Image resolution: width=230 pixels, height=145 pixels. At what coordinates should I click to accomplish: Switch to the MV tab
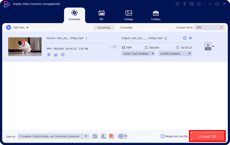[x=102, y=15]
